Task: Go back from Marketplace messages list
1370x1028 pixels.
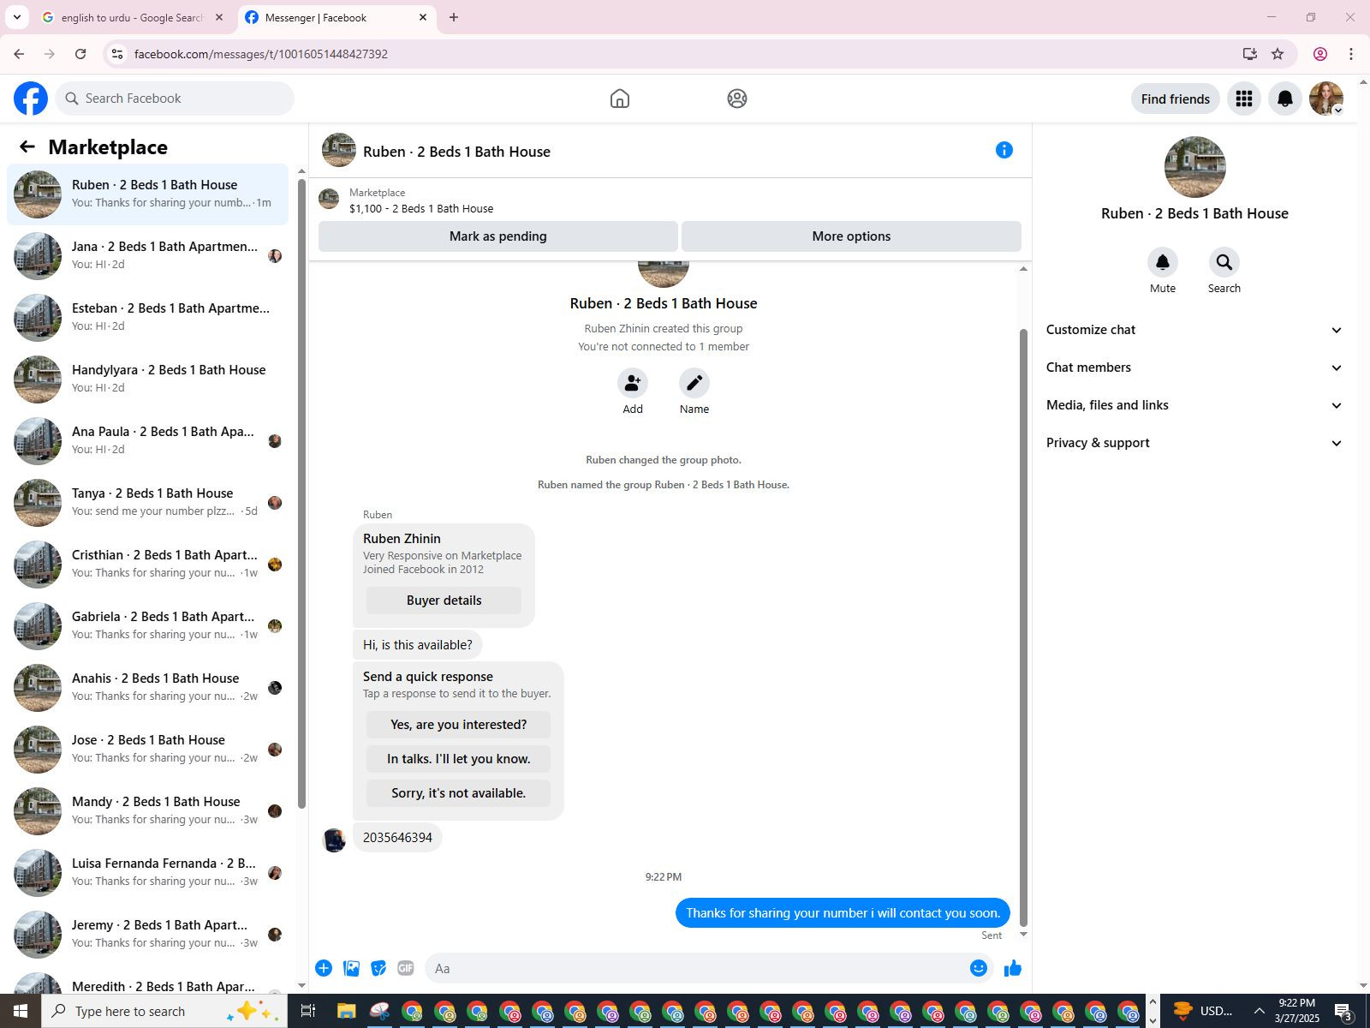Action: pos(27,146)
